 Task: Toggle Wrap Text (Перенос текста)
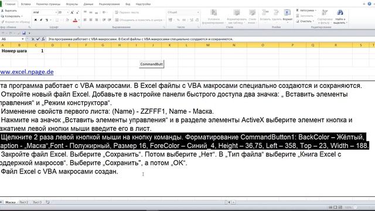127,12
